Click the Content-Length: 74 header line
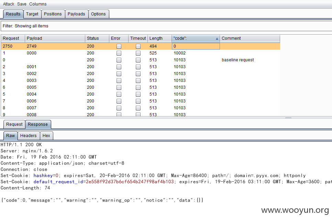Screen dimensions: 332x220 tap(25, 188)
